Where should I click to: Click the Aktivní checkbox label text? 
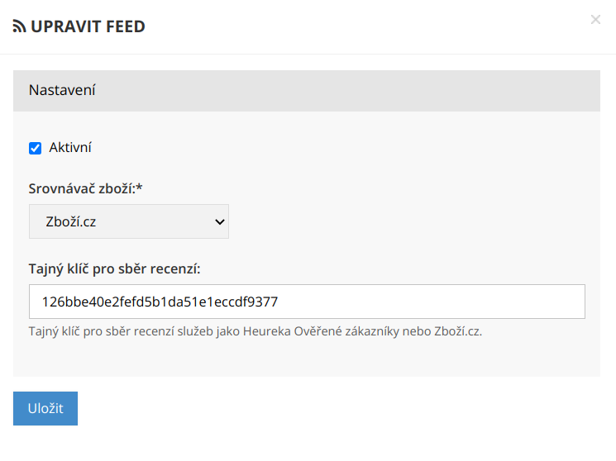pos(70,148)
